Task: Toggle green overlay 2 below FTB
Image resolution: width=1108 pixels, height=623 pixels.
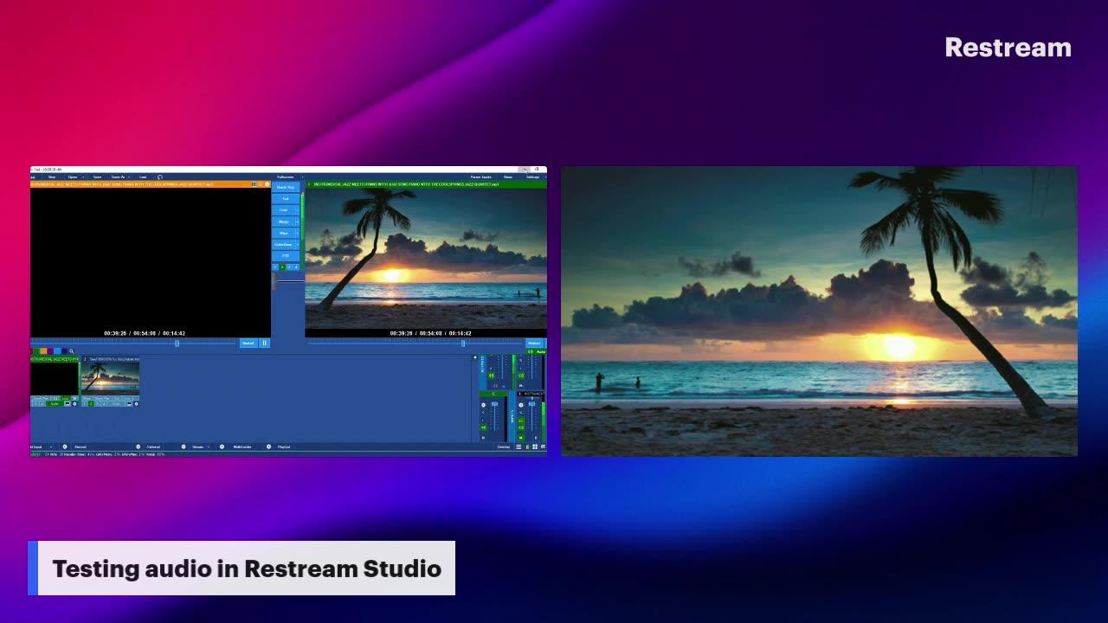Action: pos(282,267)
